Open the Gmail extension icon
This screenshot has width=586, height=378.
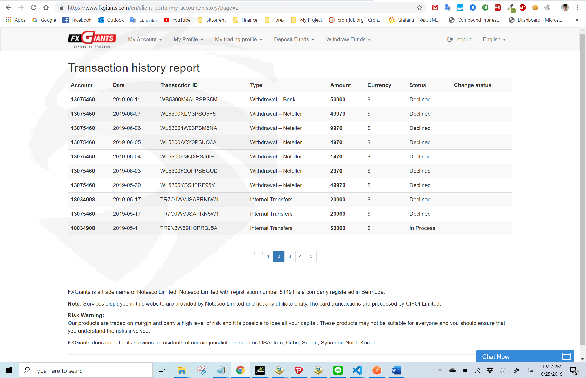435,8
